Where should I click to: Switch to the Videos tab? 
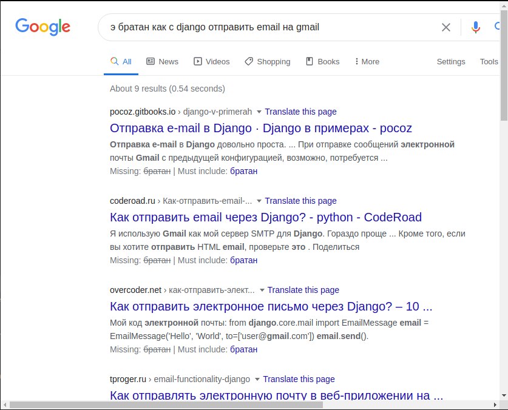(x=212, y=61)
